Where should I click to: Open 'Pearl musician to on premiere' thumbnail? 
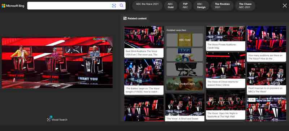tap(266, 74)
